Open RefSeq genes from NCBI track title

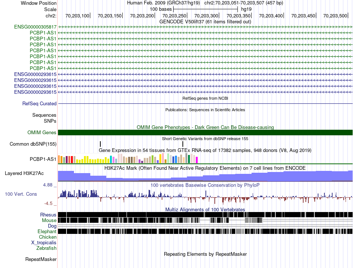[x=205, y=98]
